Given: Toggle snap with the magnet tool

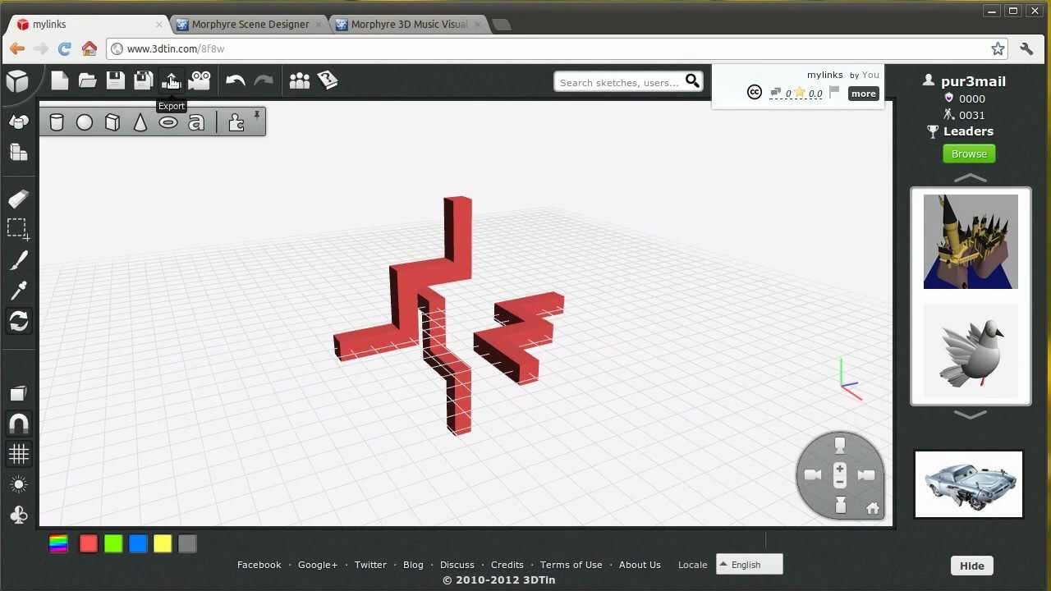Looking at the screenshot, I should [x=18, y=423].
